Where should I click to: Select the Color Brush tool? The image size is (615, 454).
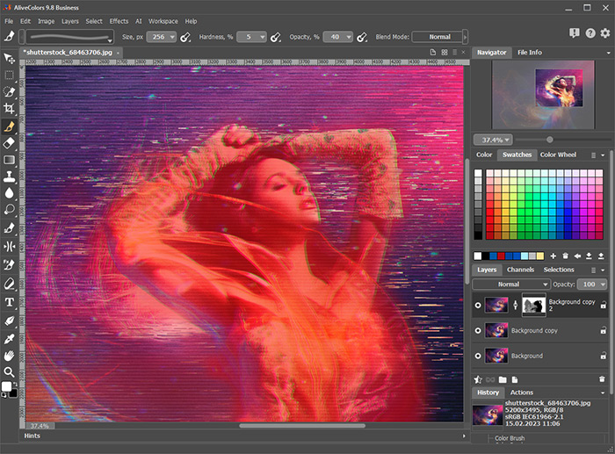(9, 126)
